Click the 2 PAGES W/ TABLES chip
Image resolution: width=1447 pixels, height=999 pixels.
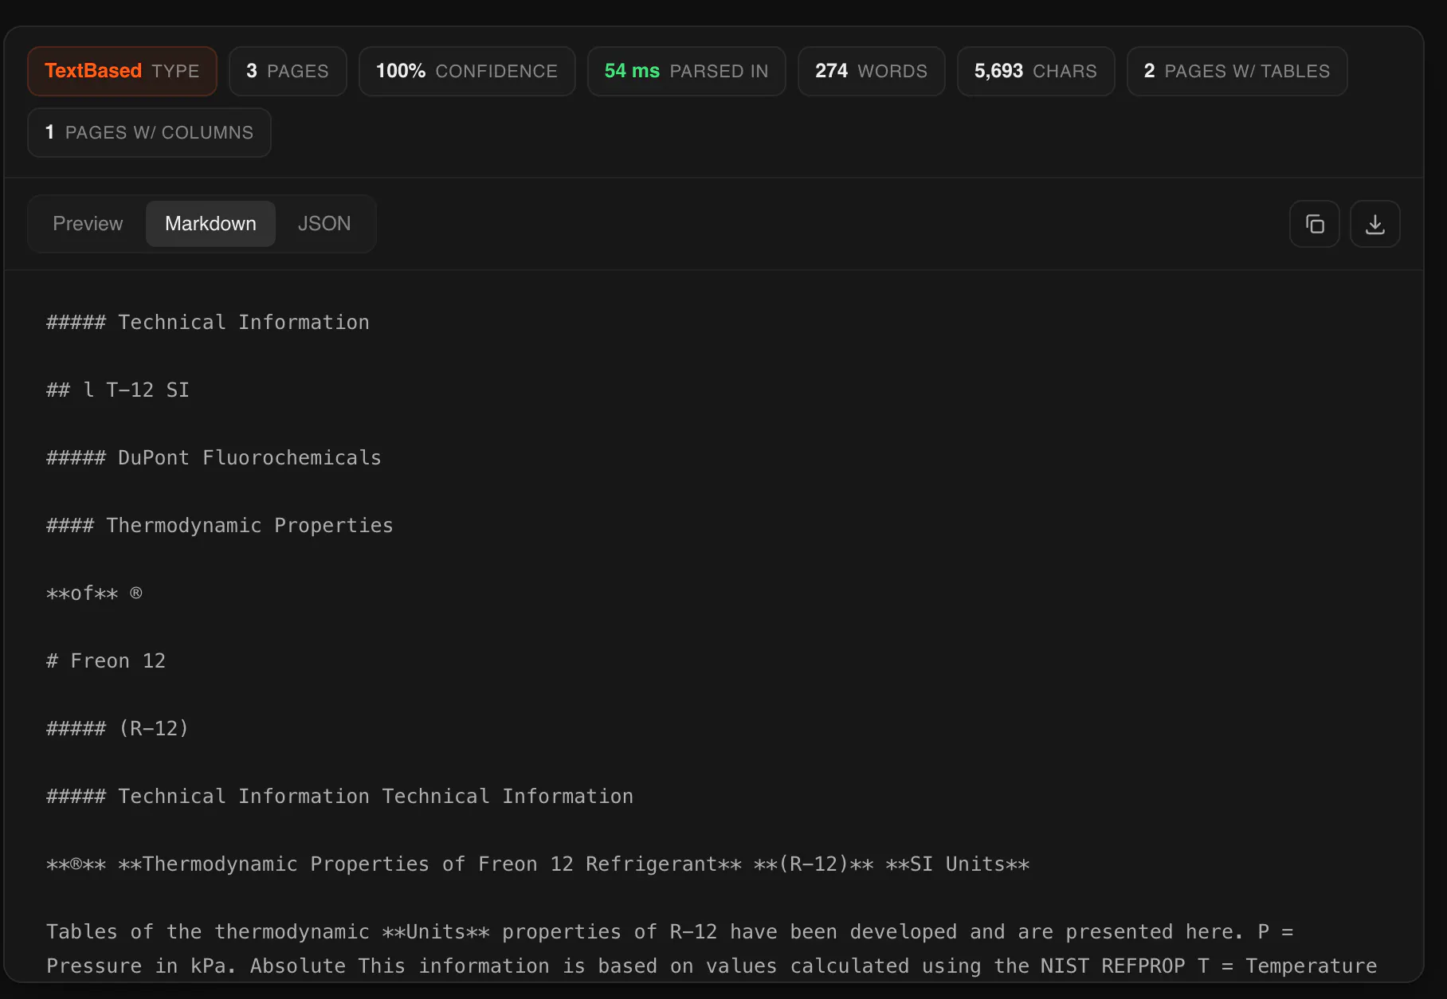(1237, 71)
